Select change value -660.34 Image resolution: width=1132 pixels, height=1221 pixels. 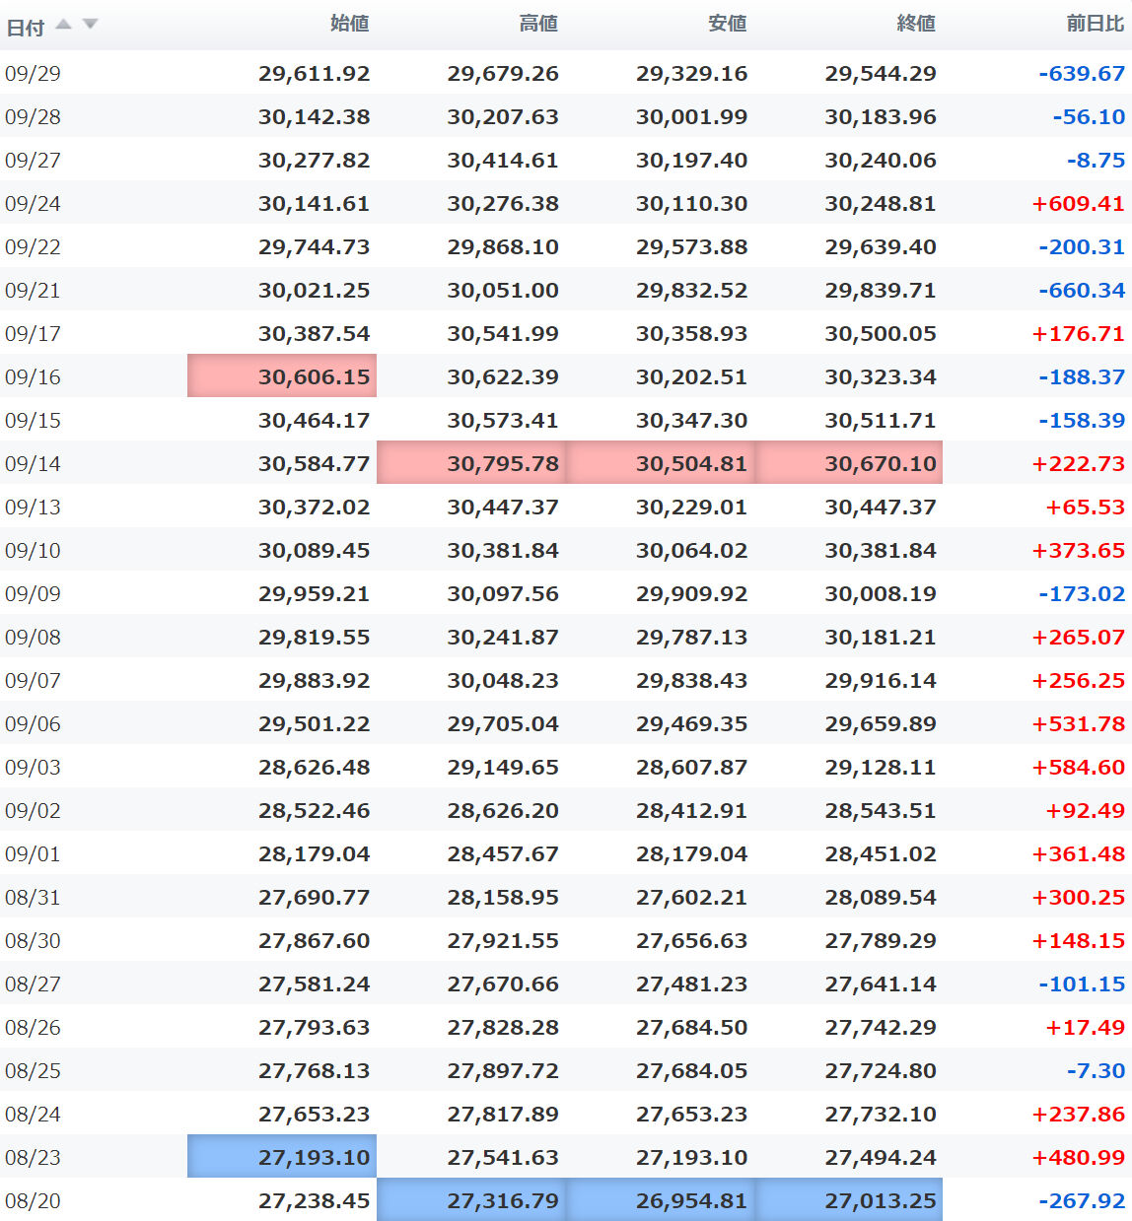(1081, 290)
